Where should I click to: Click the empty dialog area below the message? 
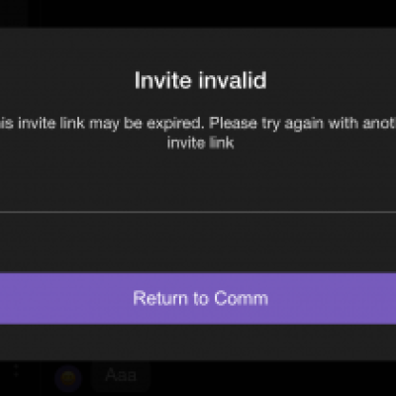click(198, 181)
